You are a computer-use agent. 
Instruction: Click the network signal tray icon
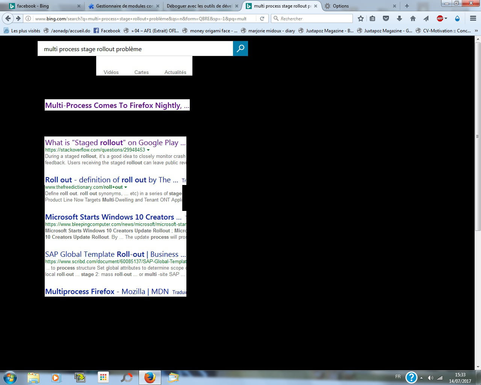(440, 378)
